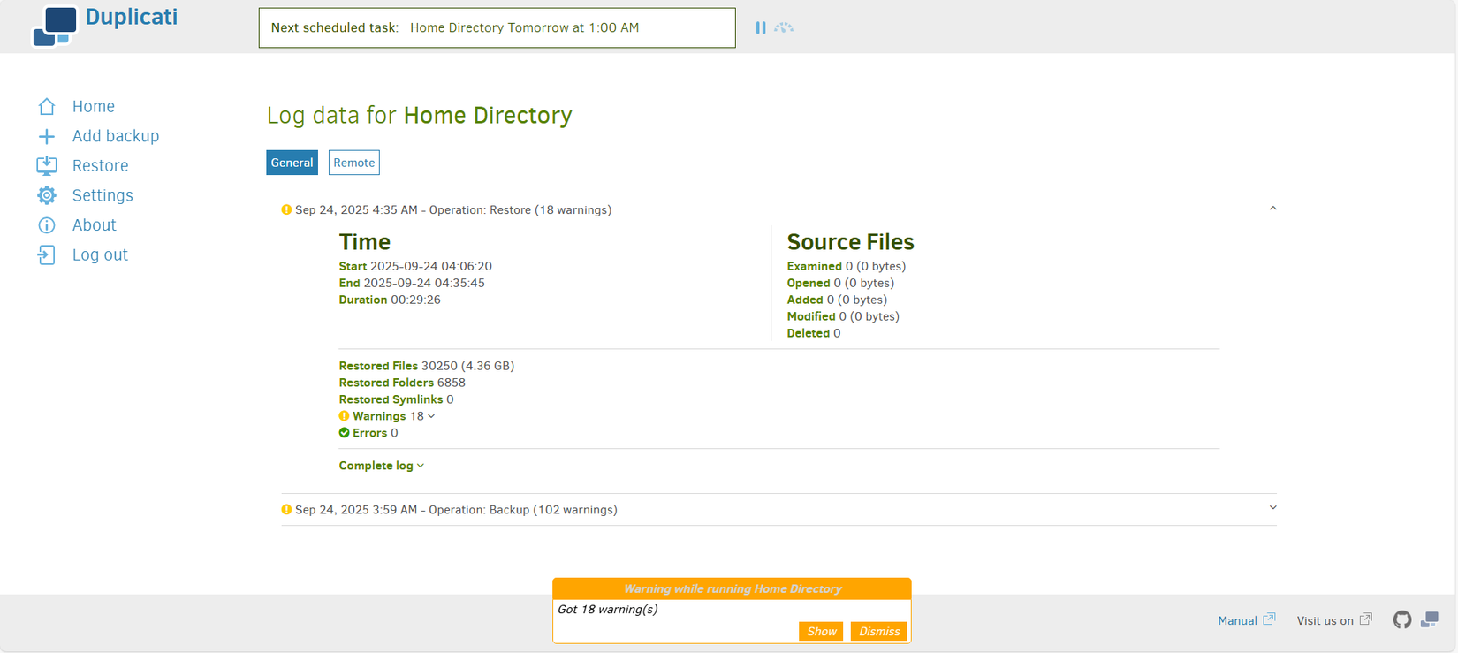The height and width of the screenshot is (653, 1458).
Task: Click the Duplicati logo icon
Action: [x=54, y=26]
